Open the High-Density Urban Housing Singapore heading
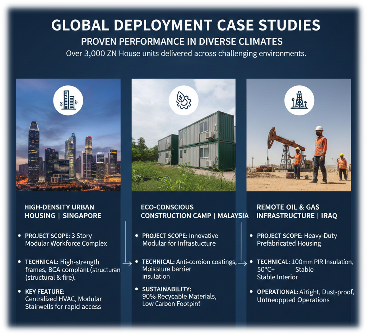367x335 pixels. pos(62,211)
